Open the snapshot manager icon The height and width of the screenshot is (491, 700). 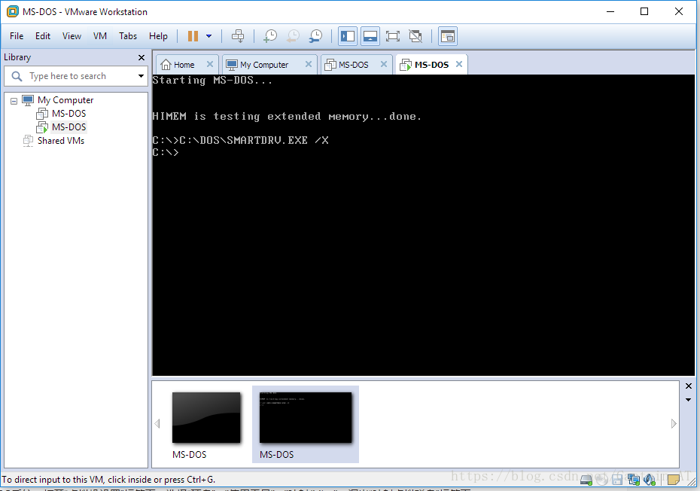pos(315,36)
